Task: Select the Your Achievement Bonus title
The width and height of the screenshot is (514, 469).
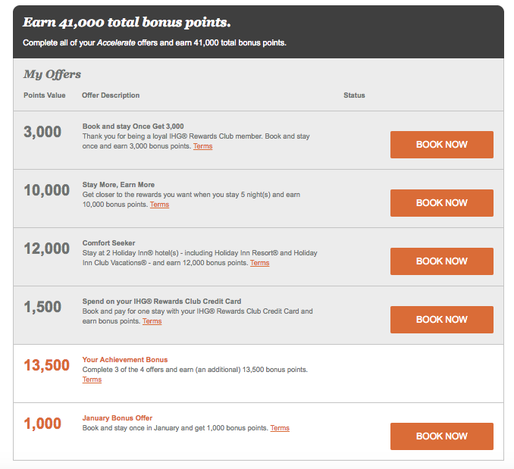Action: pyautogui.click(x=125, y=360)
